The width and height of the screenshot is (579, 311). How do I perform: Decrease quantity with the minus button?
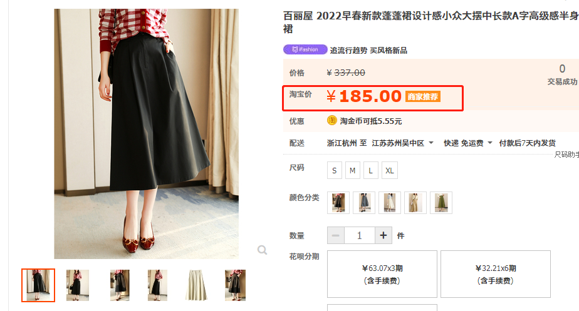click(x=336, y=235)
